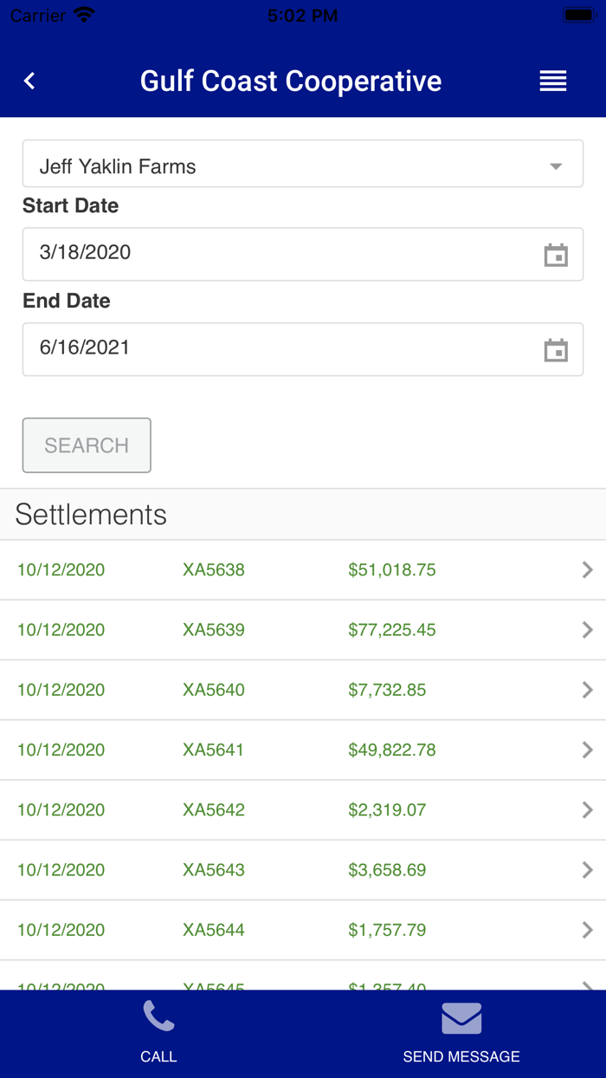The width and height of the screenshot is (606, 1078).
Task: Tap the CALL label in bottom bar
Action: click(158, 1056)
